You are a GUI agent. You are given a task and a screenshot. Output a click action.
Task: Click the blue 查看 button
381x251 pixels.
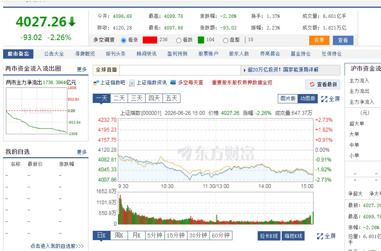[343, 40]
